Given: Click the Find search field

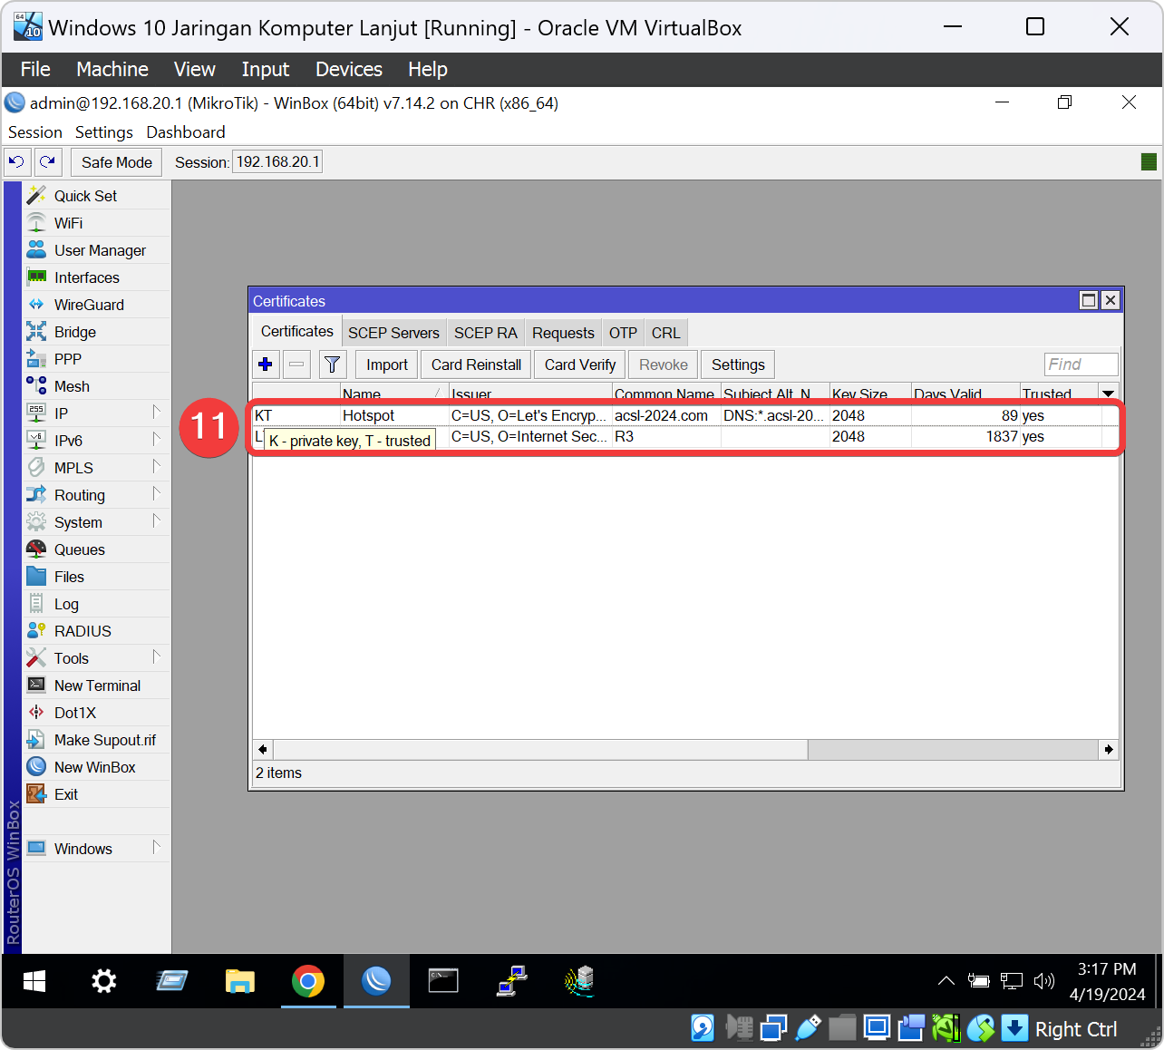Looking at the screenshot, I should 1081,365.
